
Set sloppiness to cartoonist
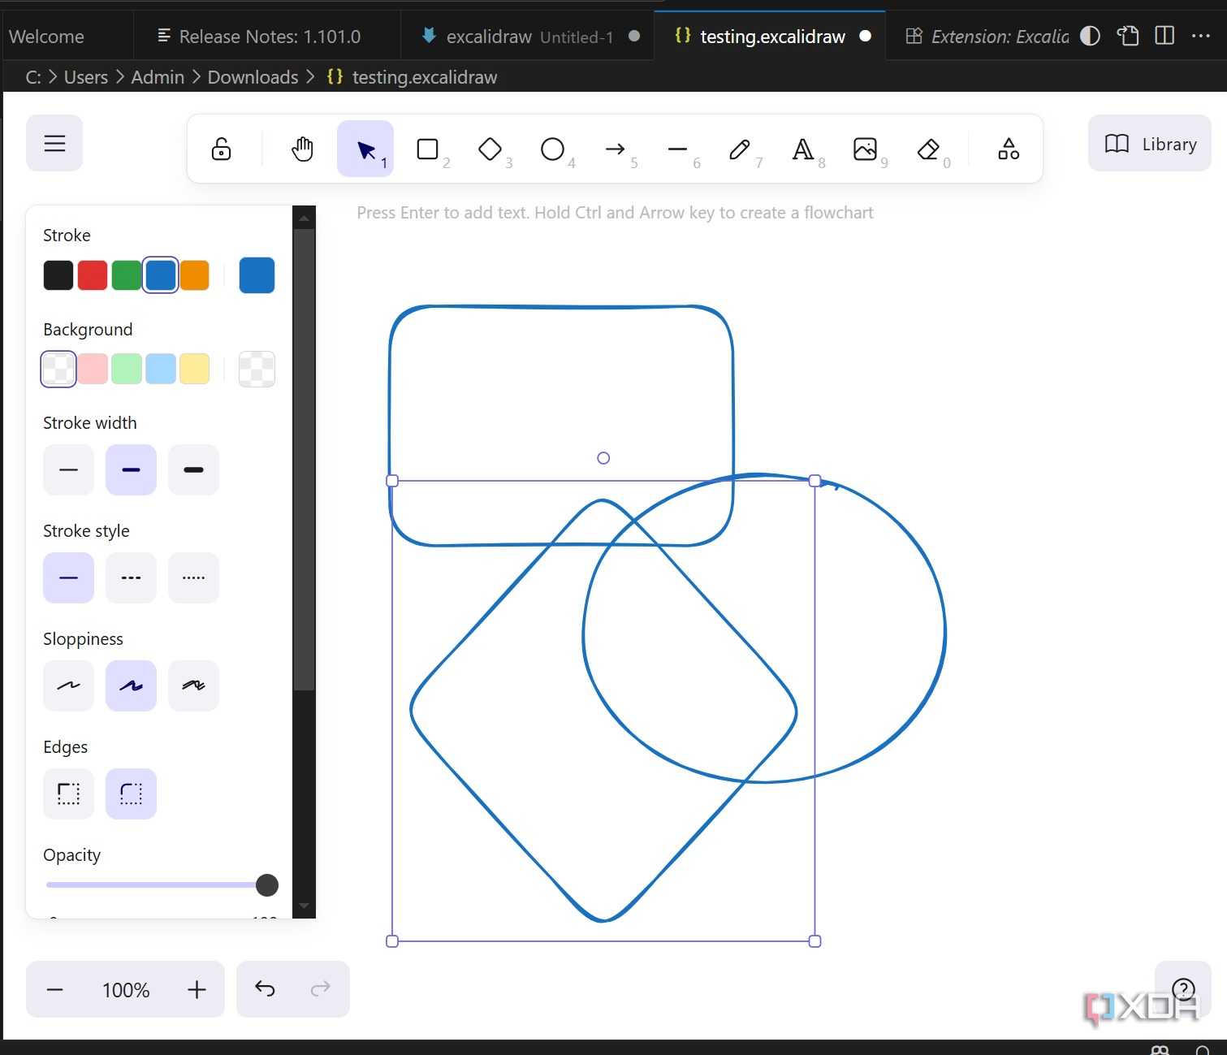click(x=193, y=685)
